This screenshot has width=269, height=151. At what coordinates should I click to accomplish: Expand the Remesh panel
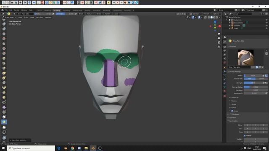232,117
